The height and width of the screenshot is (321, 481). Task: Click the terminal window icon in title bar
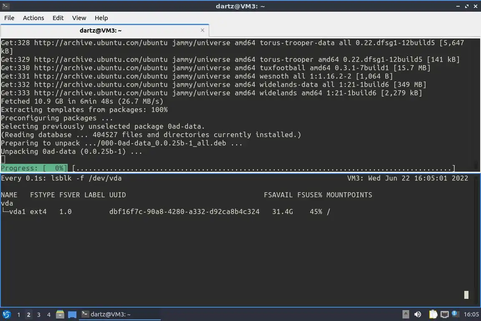pos(5,6)
